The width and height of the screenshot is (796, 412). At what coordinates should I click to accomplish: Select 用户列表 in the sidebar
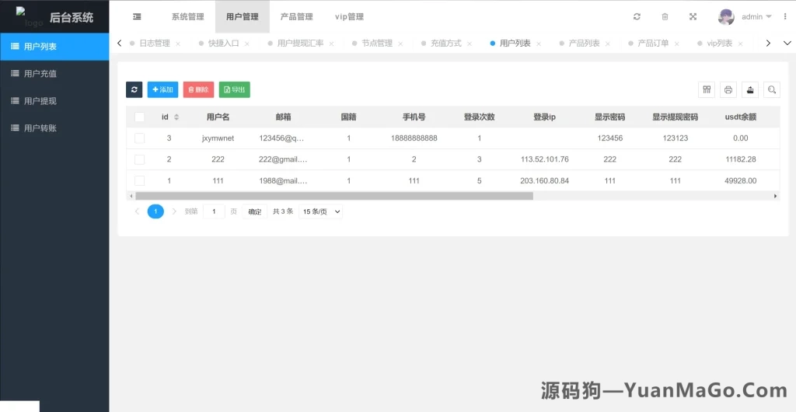click(x=54, y=47)
